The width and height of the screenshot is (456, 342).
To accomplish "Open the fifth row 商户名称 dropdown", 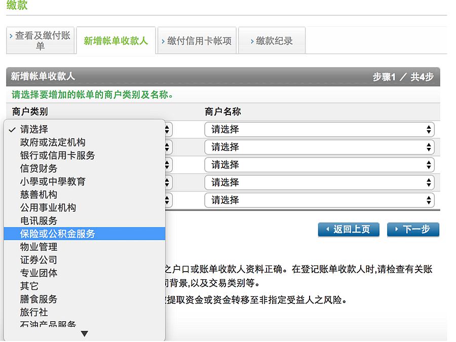I will pos(319,200).
